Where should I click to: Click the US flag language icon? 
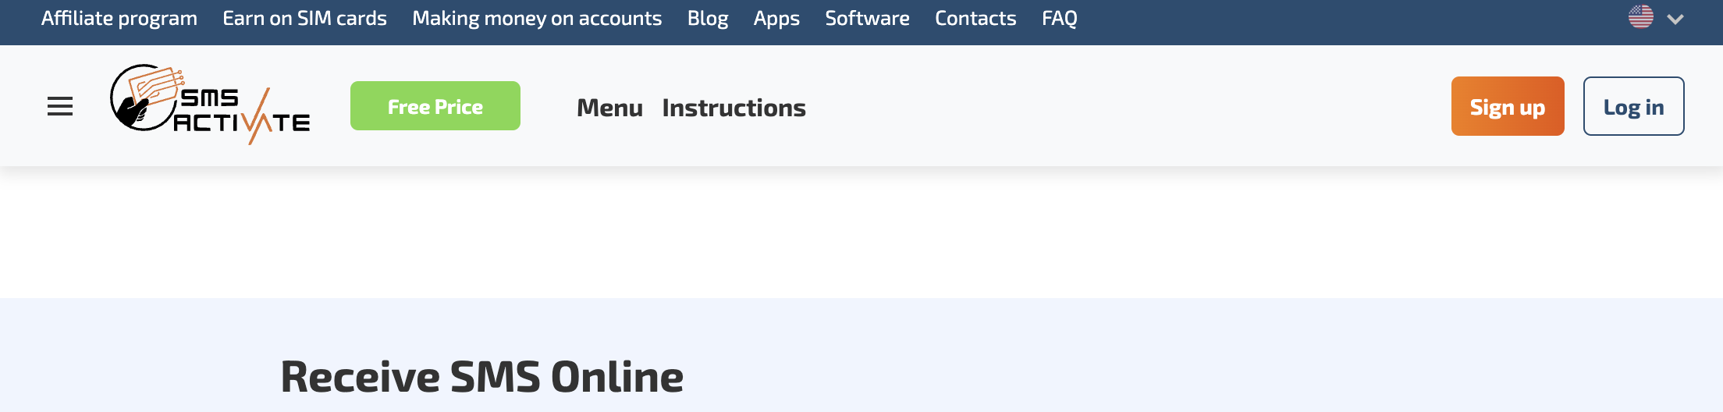click(x=1640, y=17)
